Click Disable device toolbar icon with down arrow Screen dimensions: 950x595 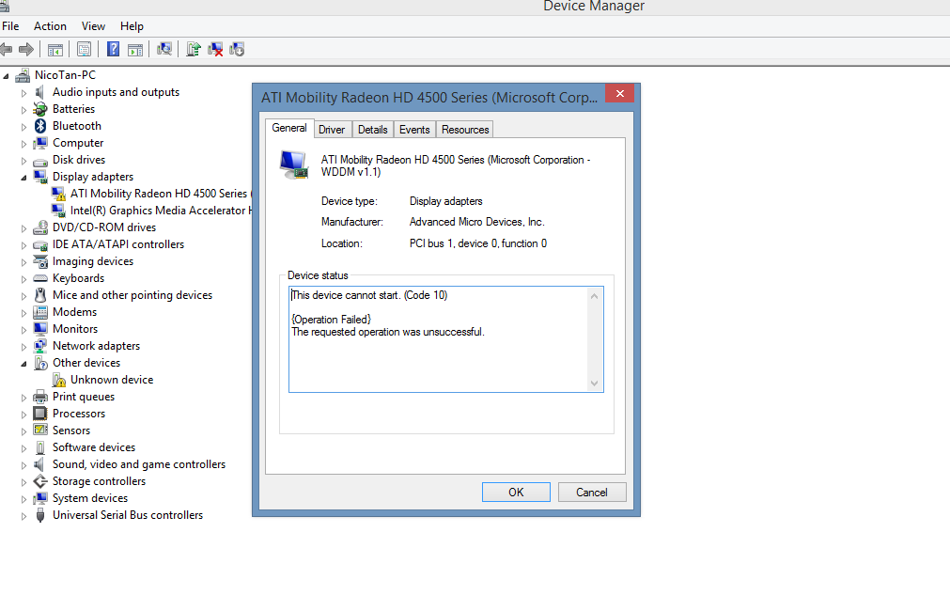(x=237, y=49)
